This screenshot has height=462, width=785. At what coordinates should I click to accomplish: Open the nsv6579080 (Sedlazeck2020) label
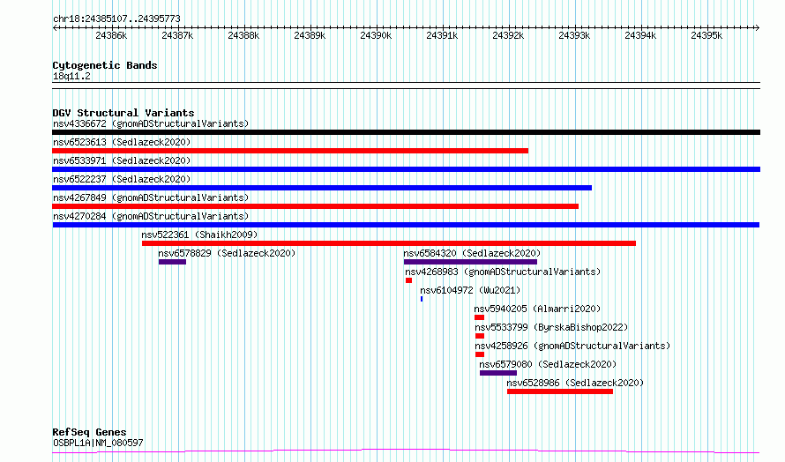[548, 364]
